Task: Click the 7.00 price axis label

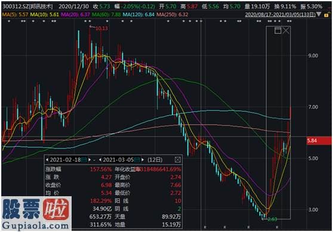Action: [x=313, y=107]
